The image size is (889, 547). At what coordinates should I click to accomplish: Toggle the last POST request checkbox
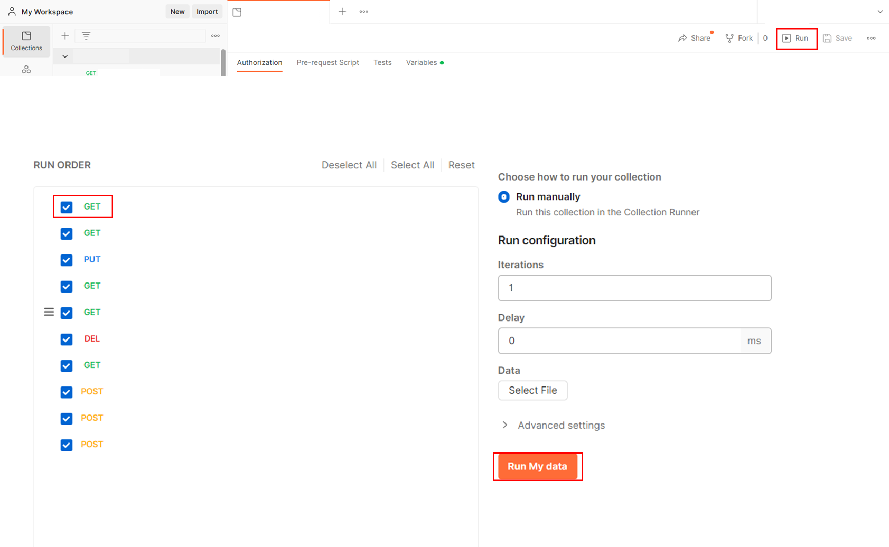click(x=67, y=445)
